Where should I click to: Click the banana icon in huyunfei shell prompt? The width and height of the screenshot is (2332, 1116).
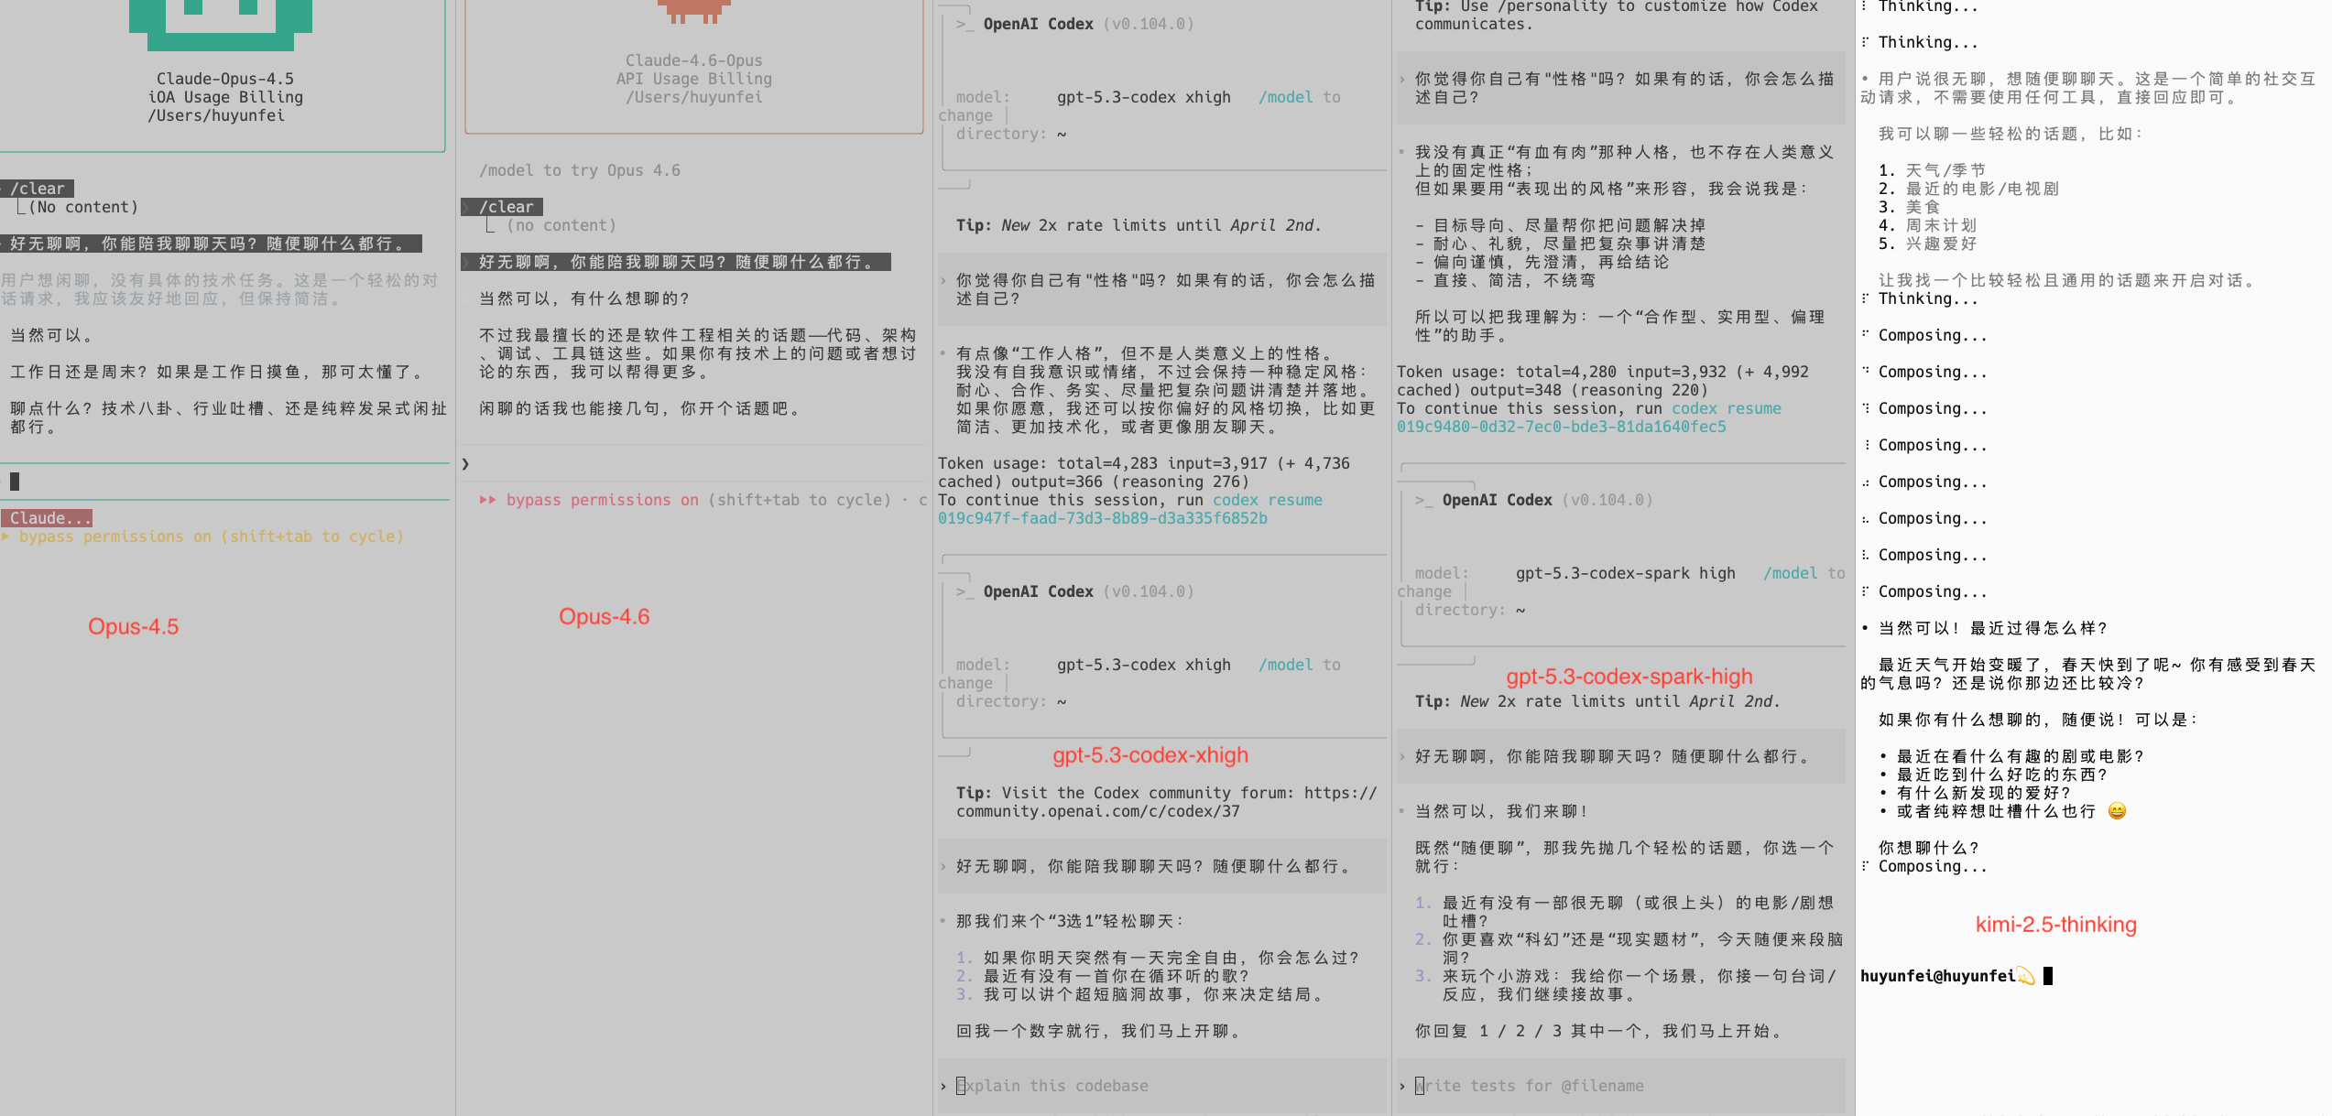[x=2025, y=976]
